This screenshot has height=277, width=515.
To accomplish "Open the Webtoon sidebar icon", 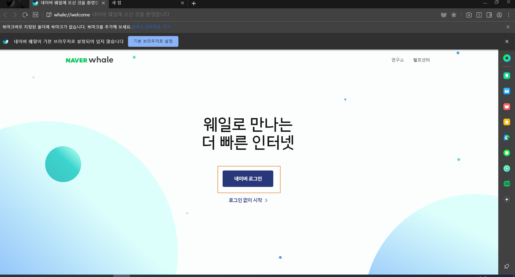I will click(507, 184).
